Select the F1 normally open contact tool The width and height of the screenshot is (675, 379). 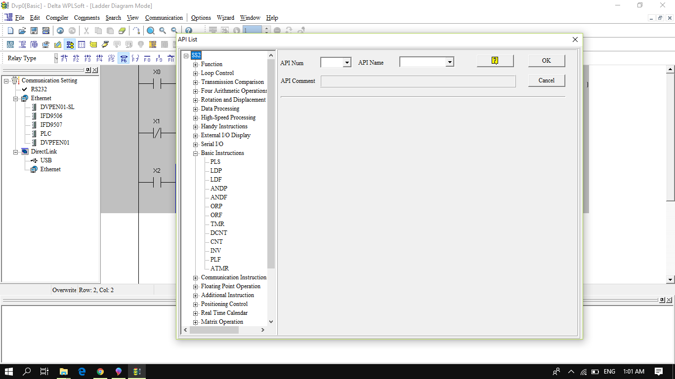coord(64,58)
